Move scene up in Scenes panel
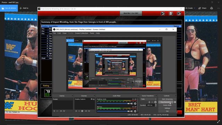This screenshot has height=125, width=222. coord(61,111)
